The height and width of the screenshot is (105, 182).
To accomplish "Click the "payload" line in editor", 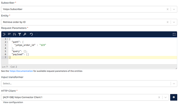I will pyautogui.click(x=20, y=54).
